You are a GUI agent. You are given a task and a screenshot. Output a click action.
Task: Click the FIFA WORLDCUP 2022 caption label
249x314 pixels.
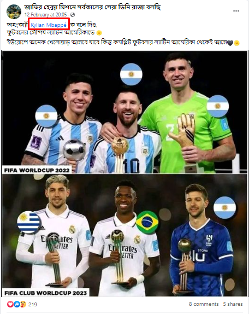37,170
